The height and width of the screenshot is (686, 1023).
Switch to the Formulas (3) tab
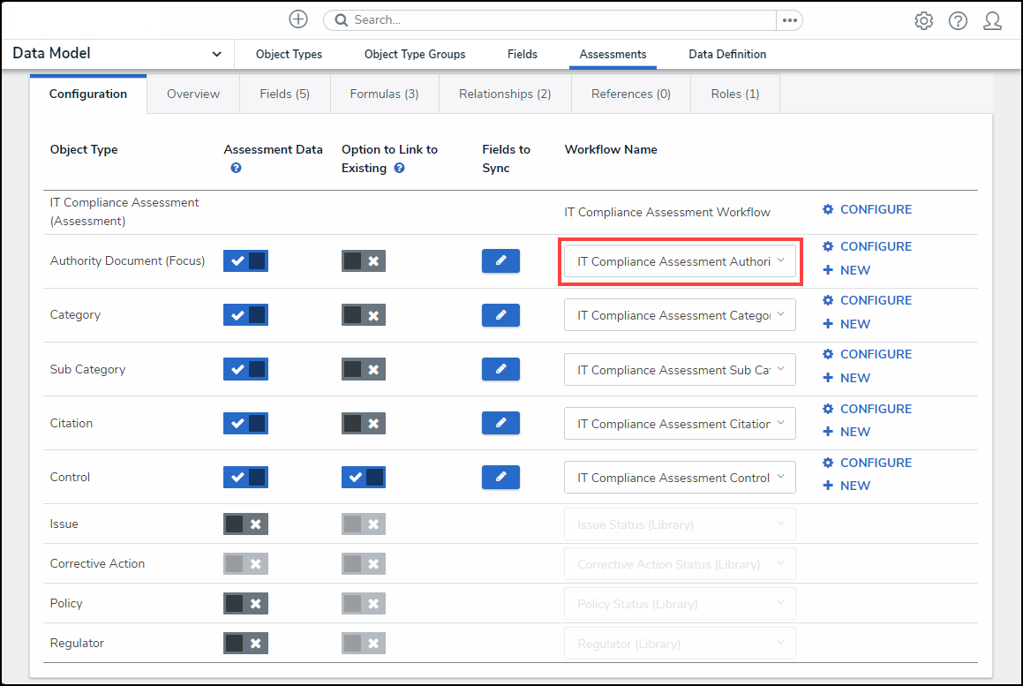[384, 94]
